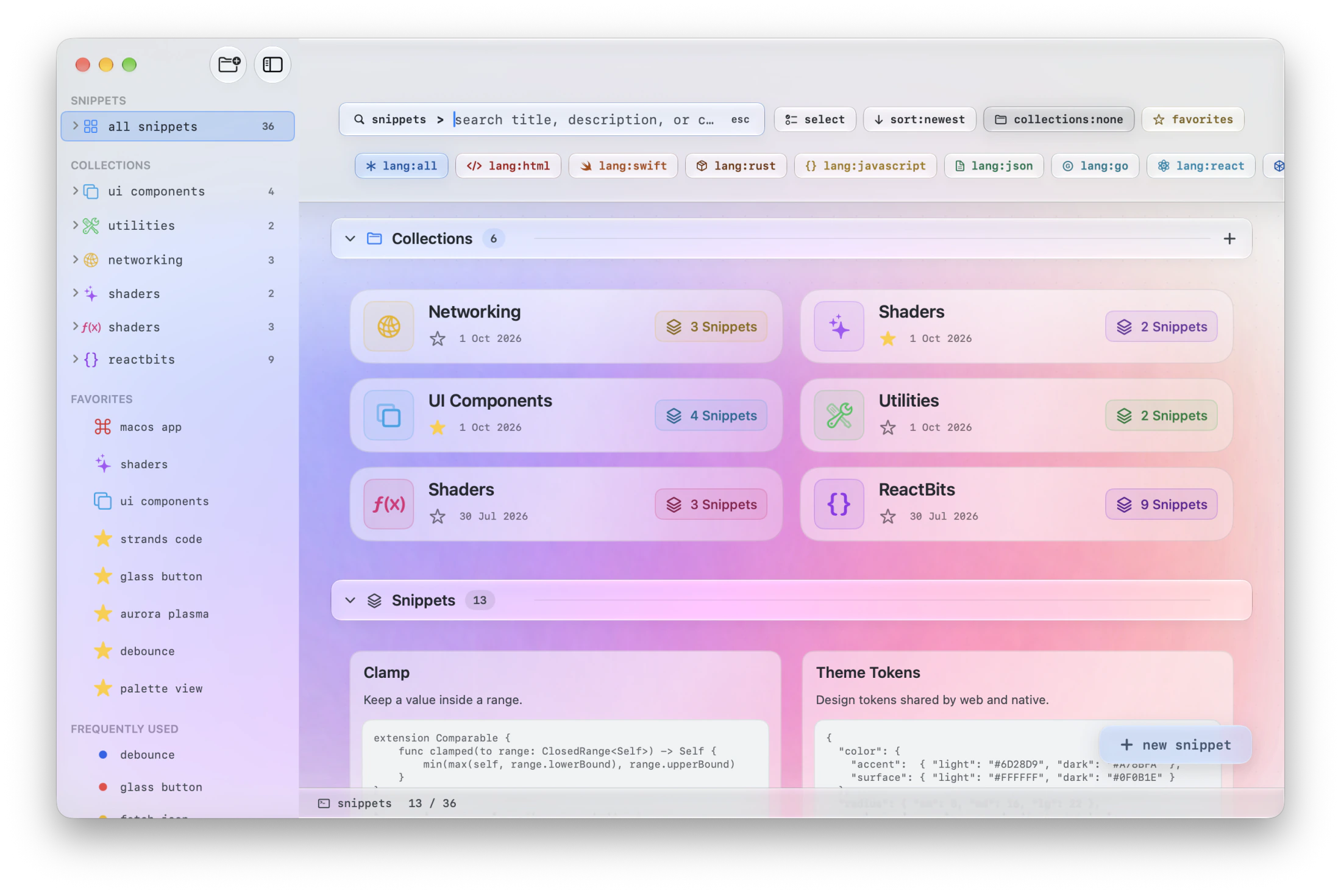Click the folder icon in Collections header
Image resolution: width=1341 pixels, height=893 pixels.
(374, 238)
